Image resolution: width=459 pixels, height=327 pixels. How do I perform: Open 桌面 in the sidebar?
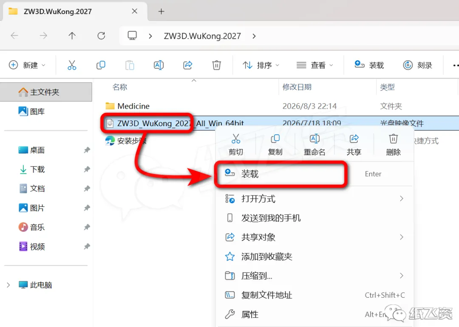coord(31,150)
